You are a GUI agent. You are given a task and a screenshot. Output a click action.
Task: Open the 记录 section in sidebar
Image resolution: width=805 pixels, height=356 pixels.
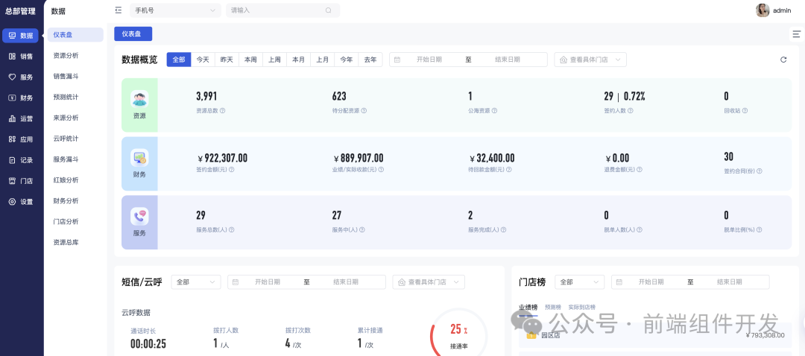[x=21, y=160]
